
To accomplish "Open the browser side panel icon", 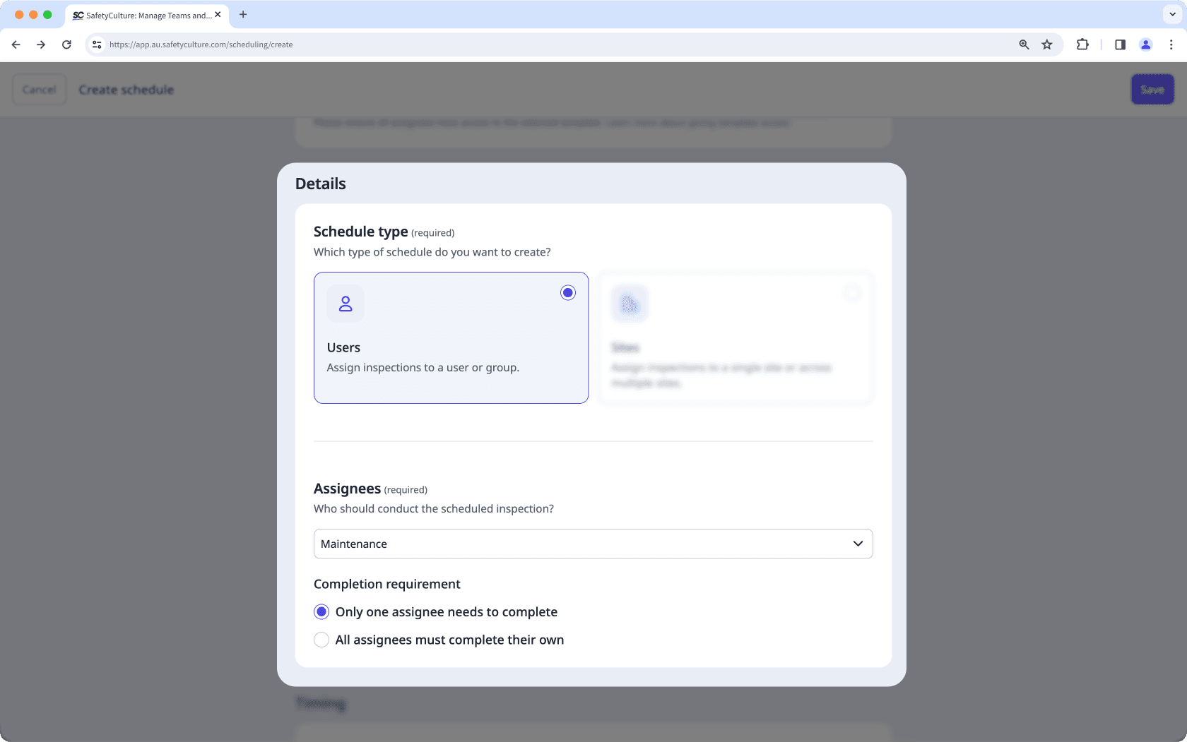I will click(1119, 44).
